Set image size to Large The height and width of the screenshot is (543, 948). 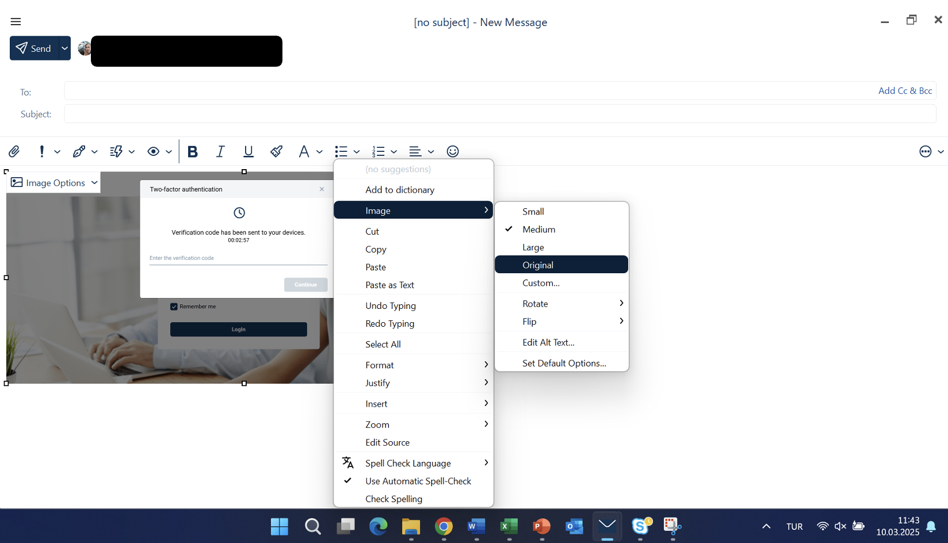tap(561, 247)
